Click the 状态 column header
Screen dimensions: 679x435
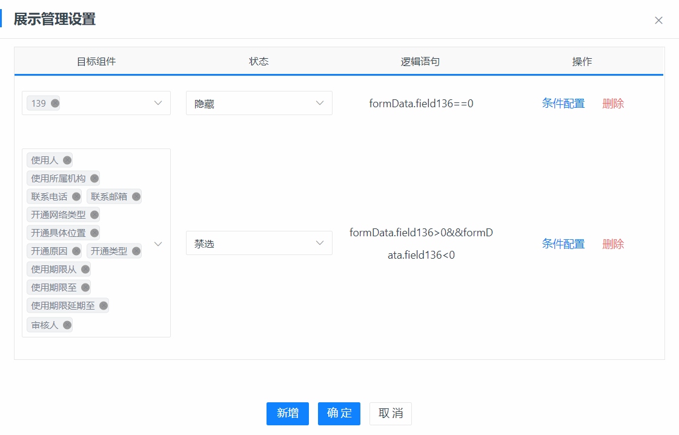[x=259, y=62]
